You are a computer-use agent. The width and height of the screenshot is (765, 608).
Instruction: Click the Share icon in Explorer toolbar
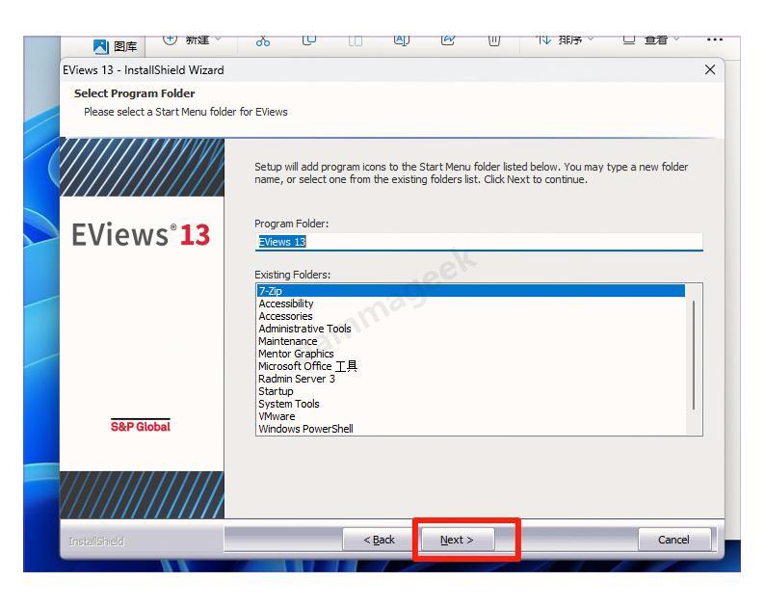448,40
